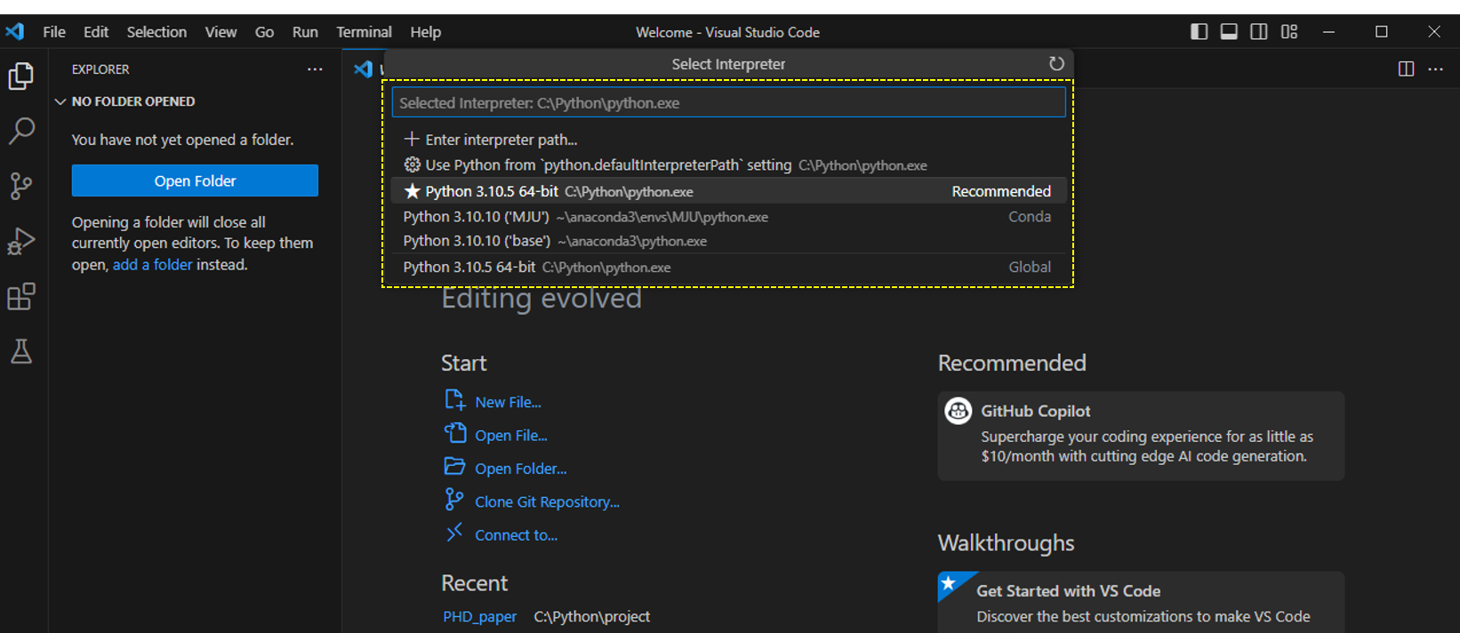Select Global Python 3.10.5 64-bit interpreter
This screenshot has height=633, width=1460.
[x=728, y=267]
